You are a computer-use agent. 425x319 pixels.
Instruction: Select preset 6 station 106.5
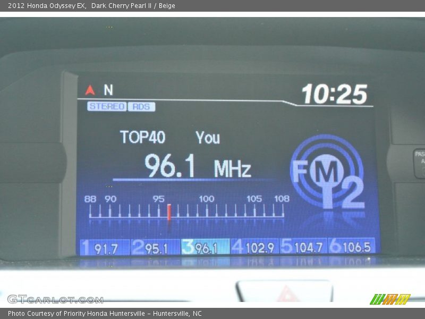pos(352,246)
